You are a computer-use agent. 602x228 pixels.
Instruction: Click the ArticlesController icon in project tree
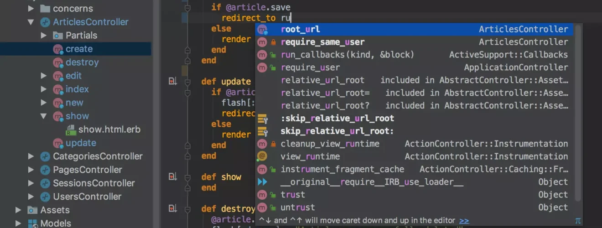point(45,22)
